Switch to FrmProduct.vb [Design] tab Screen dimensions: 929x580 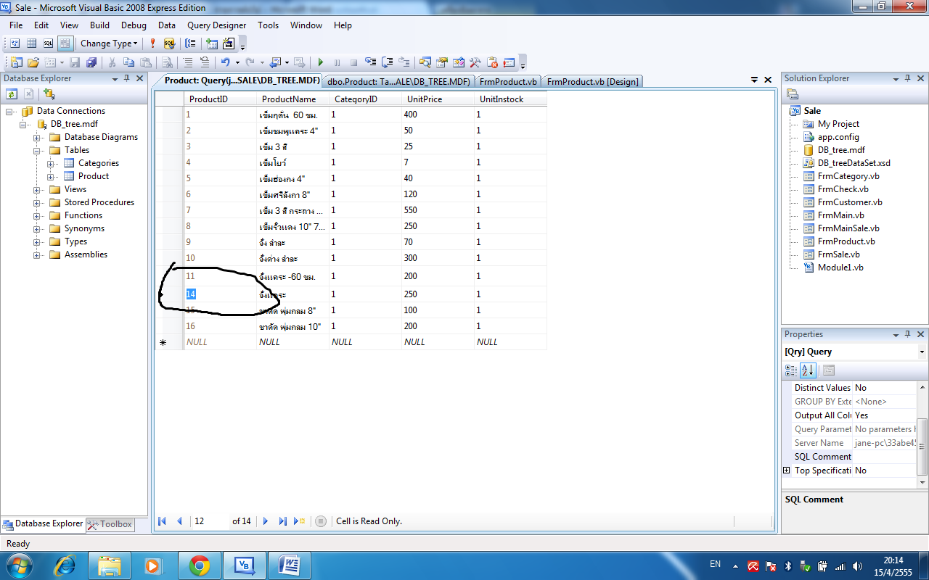coord(592,81)
